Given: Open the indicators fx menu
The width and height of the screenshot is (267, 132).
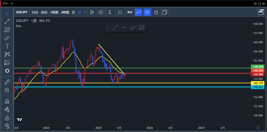Looking at the screenshot, I should coord(110,12).
